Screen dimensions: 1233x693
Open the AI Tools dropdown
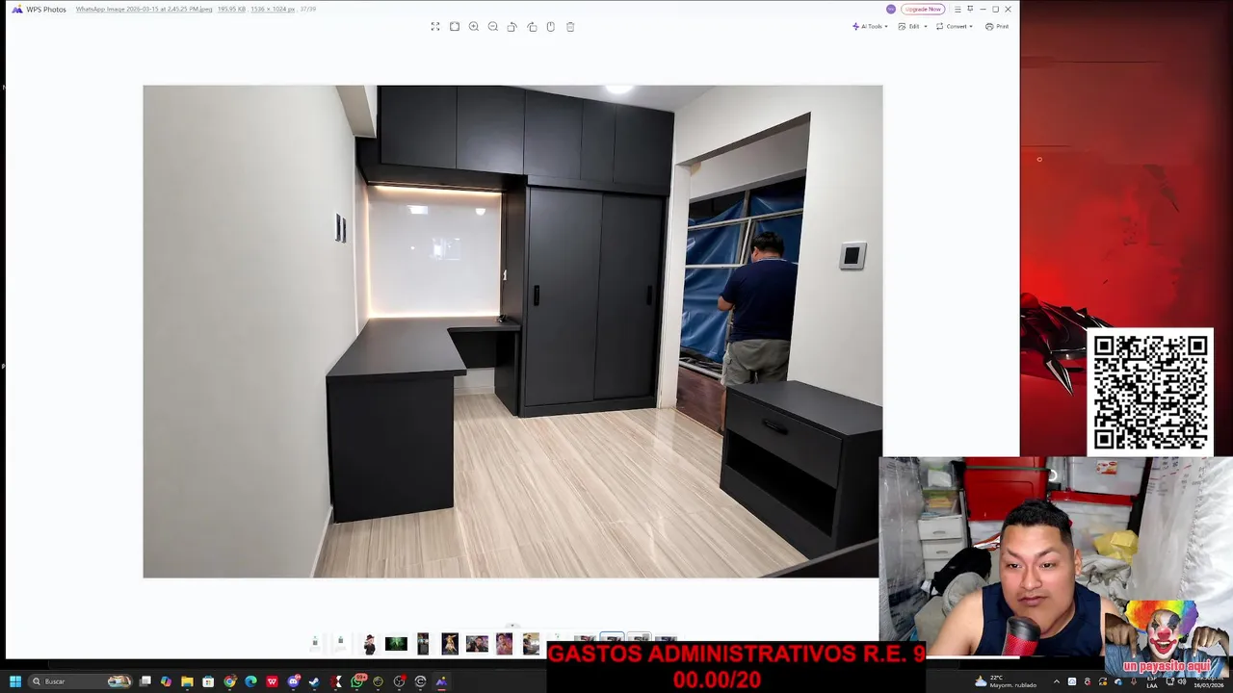click(x=870, y=27)
